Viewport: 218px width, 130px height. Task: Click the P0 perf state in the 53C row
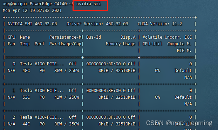[x=42, y=97]
